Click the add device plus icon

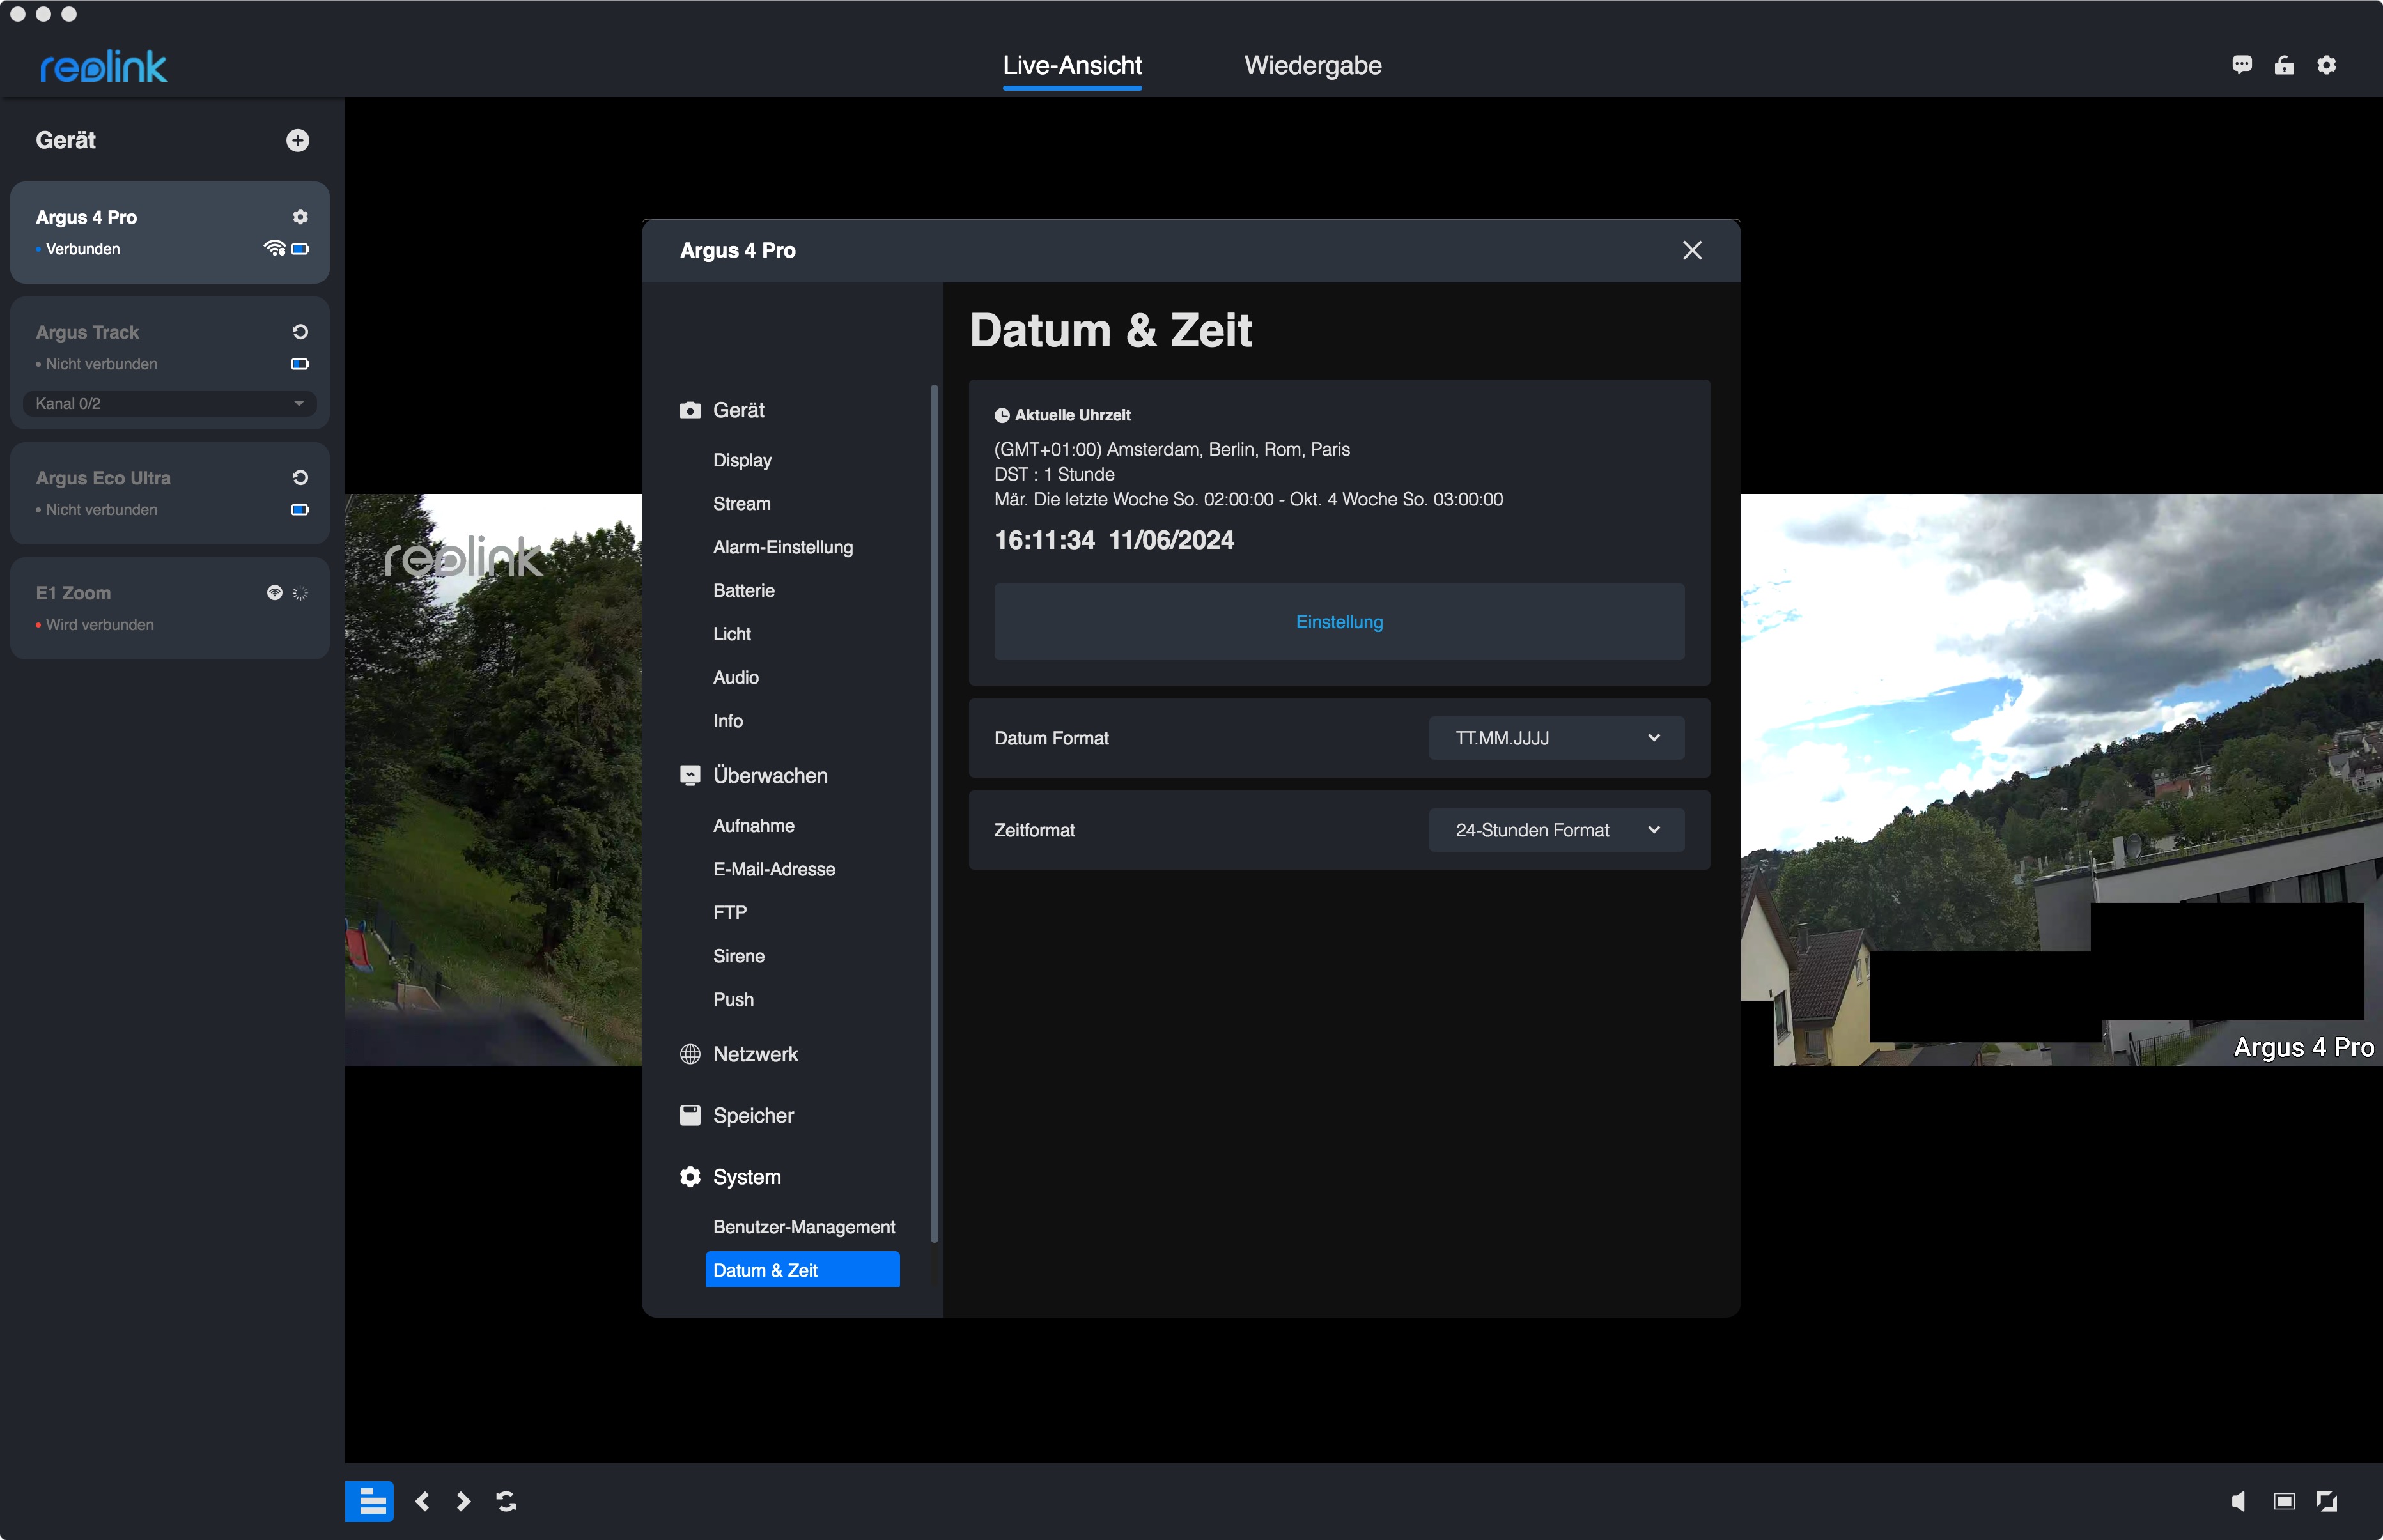click(x=297, y=140)
